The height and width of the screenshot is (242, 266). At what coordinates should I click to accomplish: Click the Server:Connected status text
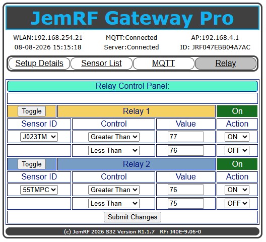tap(131, 47)
